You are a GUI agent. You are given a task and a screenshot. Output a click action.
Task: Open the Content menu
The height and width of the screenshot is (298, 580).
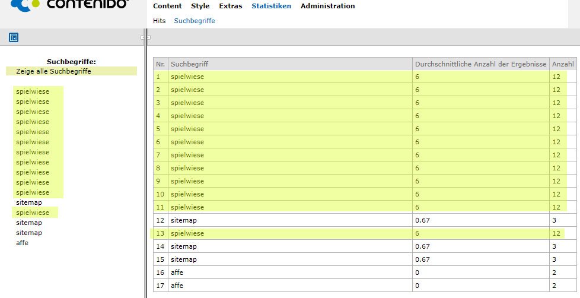point(167,6)
